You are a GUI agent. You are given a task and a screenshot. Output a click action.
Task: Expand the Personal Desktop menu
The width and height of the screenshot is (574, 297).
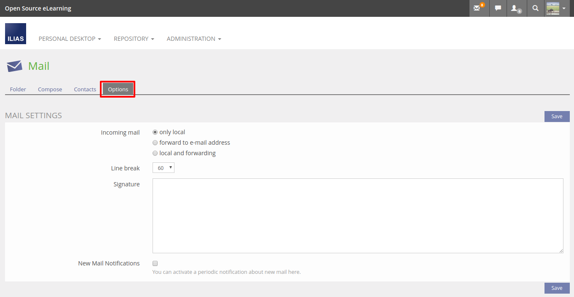coord(70,39)
